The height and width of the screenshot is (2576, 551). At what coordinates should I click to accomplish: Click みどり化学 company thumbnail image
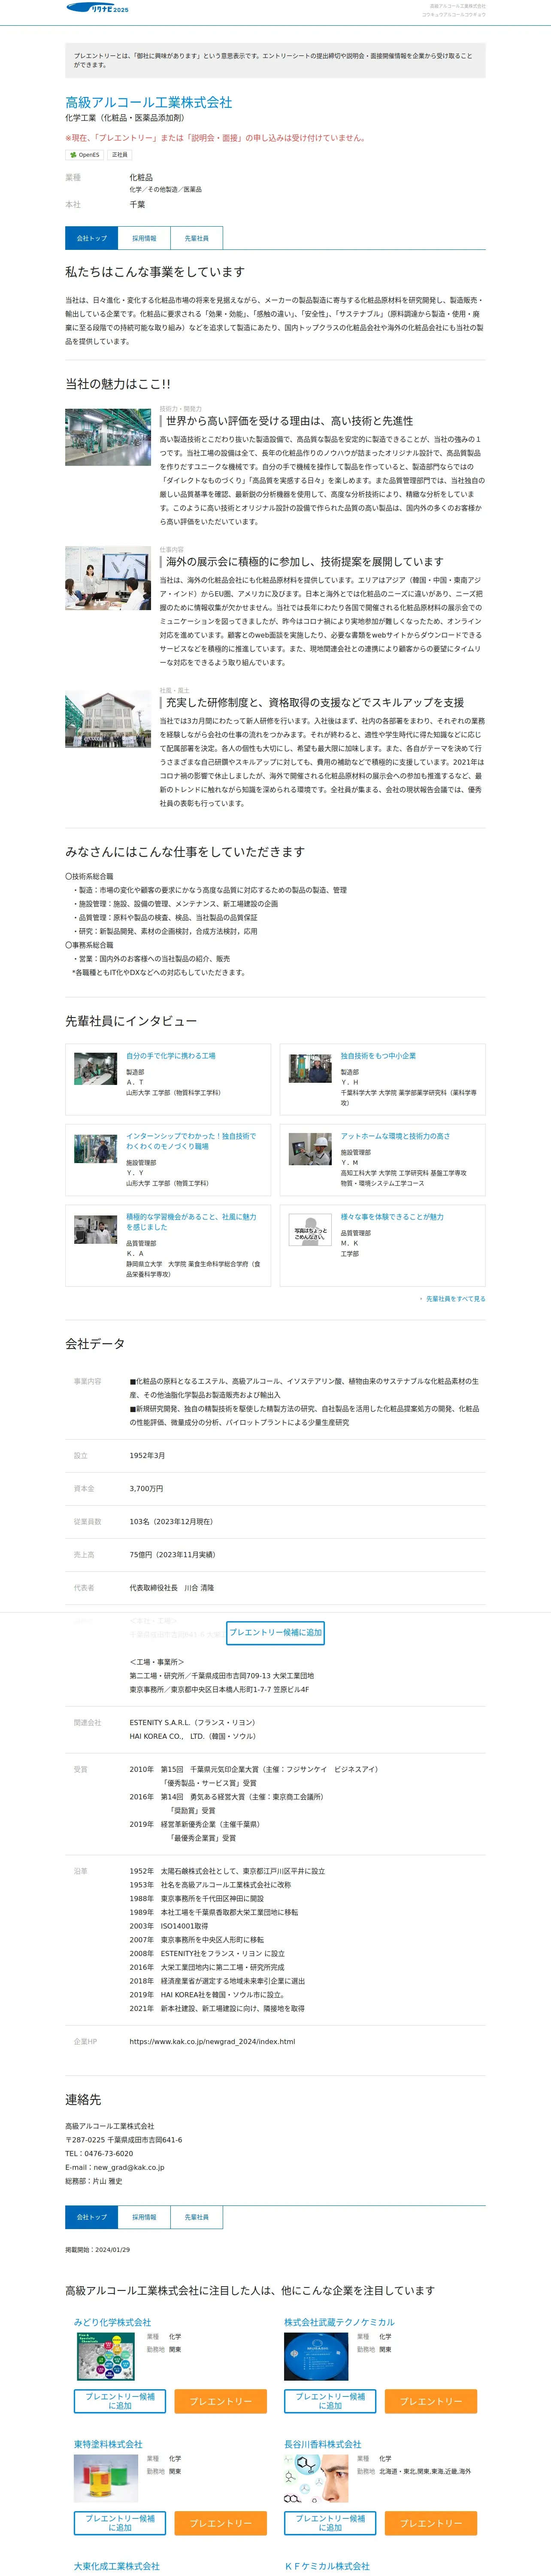tap(106, 2356)
